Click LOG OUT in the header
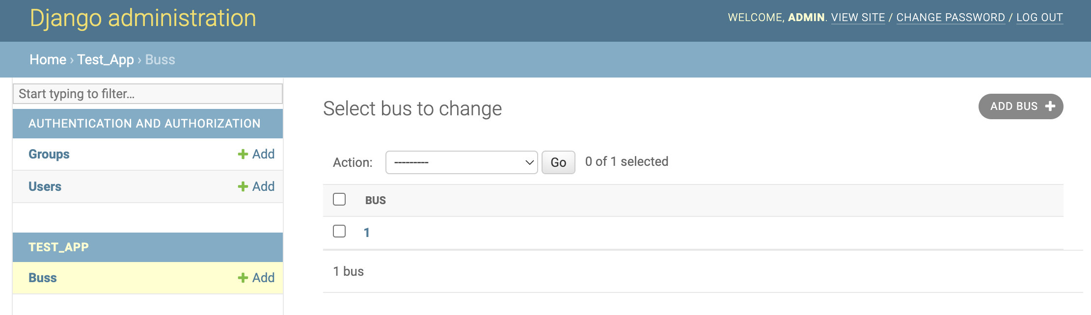Screen dimensions: 1091x315 (1039, 18)
